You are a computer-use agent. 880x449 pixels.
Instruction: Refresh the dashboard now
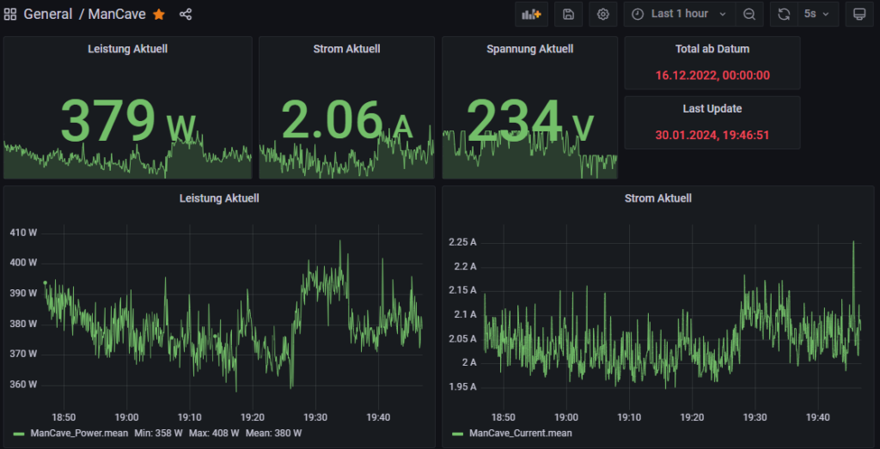tap(784, 14)
